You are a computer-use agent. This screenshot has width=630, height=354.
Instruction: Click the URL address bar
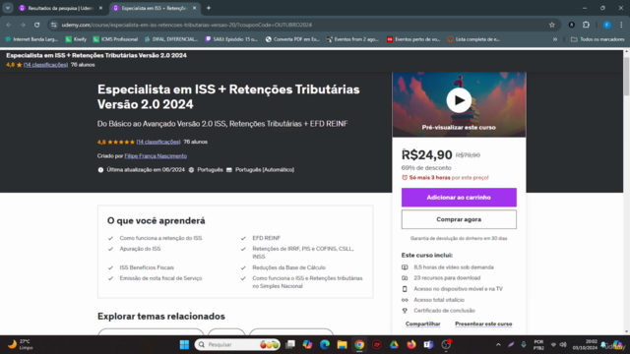coord(303,25)
